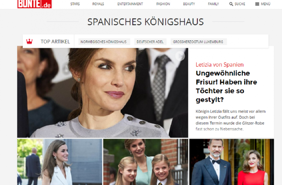Open the FASHION section

(163, 4)
